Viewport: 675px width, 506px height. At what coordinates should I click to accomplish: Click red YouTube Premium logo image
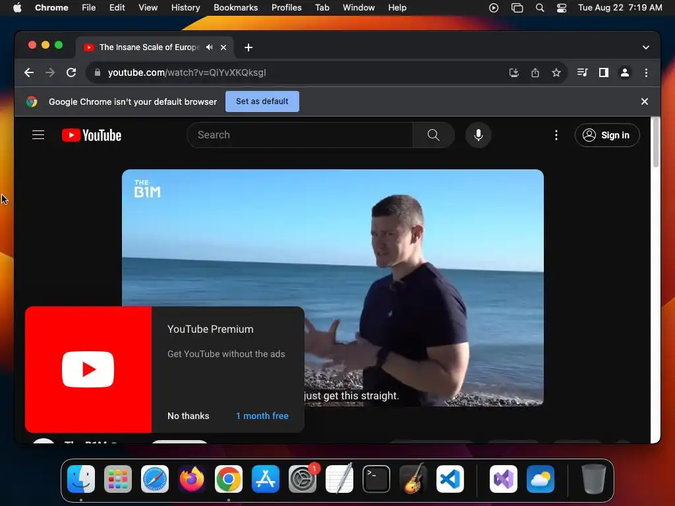coord(88,370)
